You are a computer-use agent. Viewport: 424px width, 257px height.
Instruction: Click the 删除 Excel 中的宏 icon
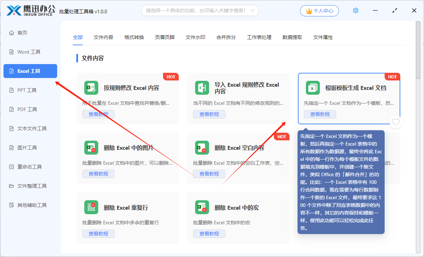[202, 208]
